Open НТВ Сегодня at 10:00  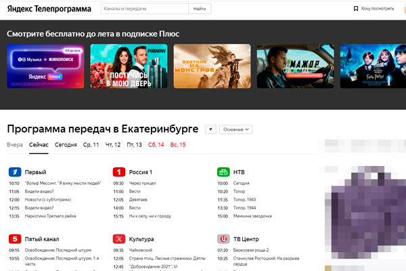pos(242,184)
